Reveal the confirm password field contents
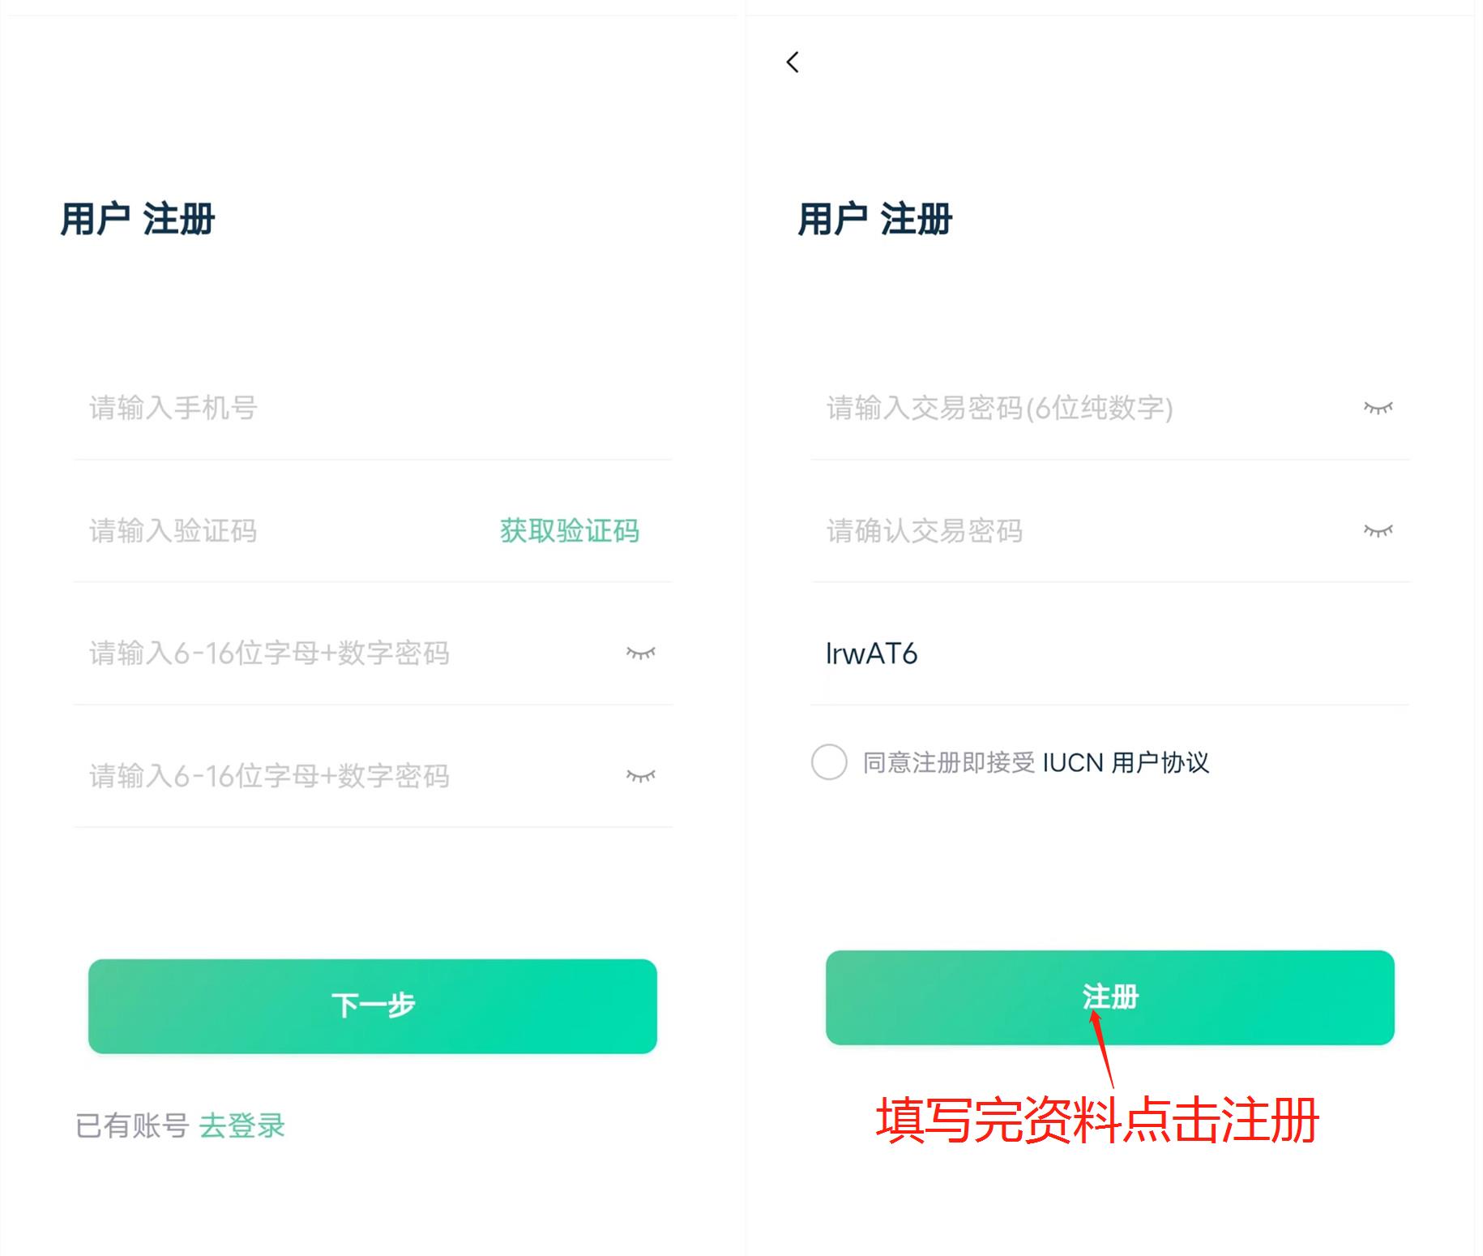The width and height of the screenshot is (1483, 1256). [x=639, y=777]
